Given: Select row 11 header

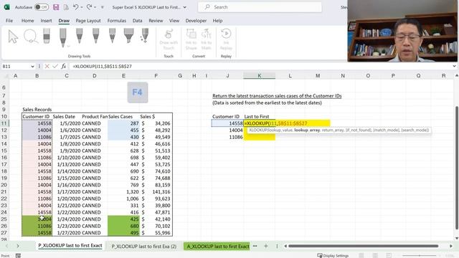Looking at the screenshot, I should coord(4,123).
